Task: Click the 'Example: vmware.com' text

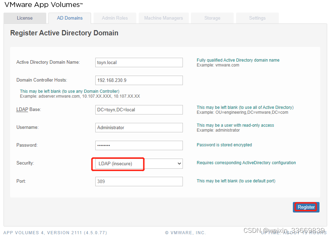Action: (218, 65)
